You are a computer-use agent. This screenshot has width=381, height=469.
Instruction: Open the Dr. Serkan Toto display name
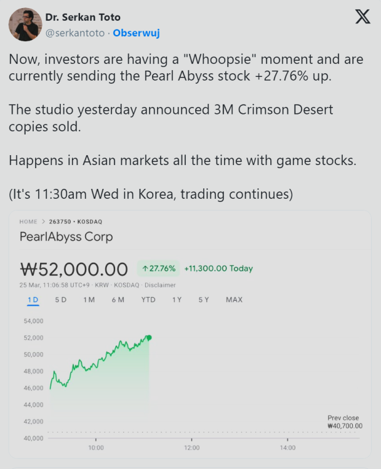coord(83,17)
